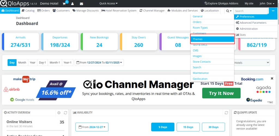Open the Customers menu in navigation bar

tap(61, 11)
